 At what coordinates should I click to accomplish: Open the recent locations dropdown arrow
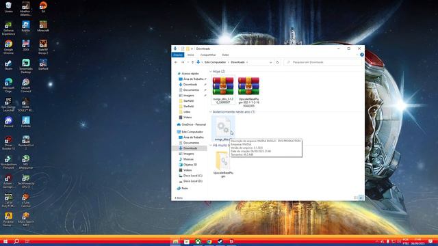point(188,62)
